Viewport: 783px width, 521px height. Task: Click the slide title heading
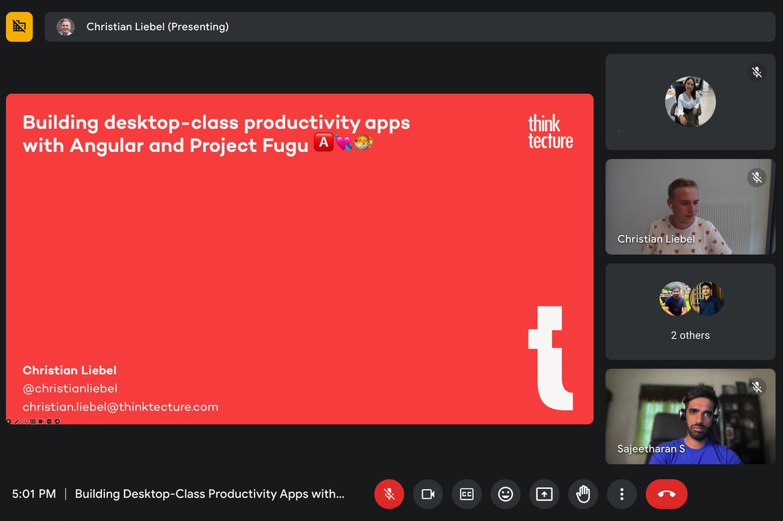pos(217,133)
